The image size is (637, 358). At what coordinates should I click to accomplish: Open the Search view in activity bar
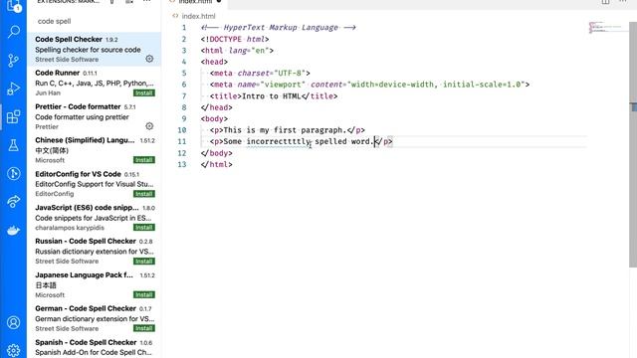[x=13, y=32]
